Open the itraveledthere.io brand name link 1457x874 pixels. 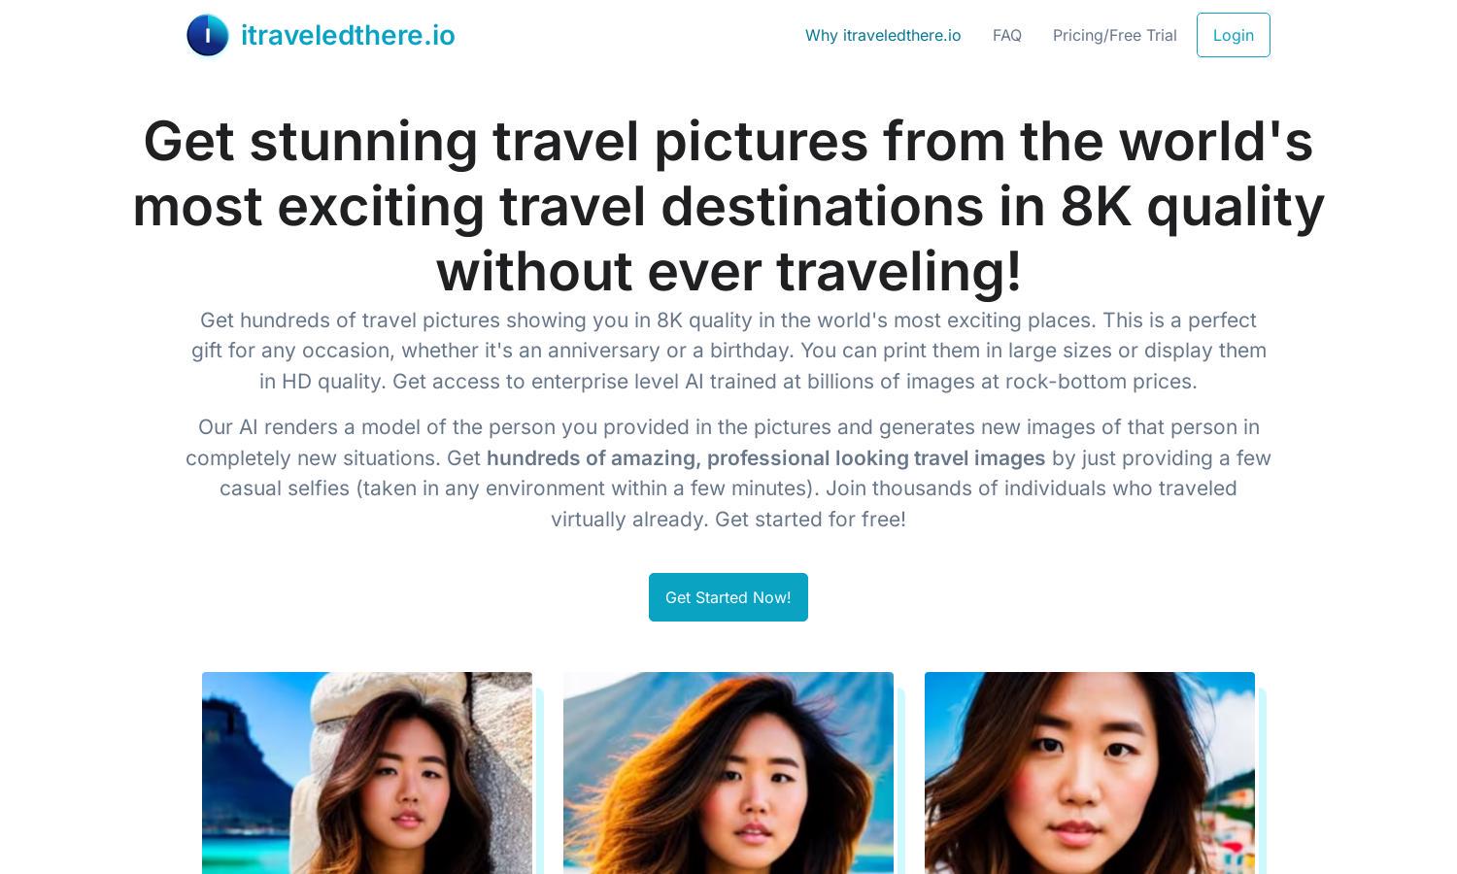[348, 35]
